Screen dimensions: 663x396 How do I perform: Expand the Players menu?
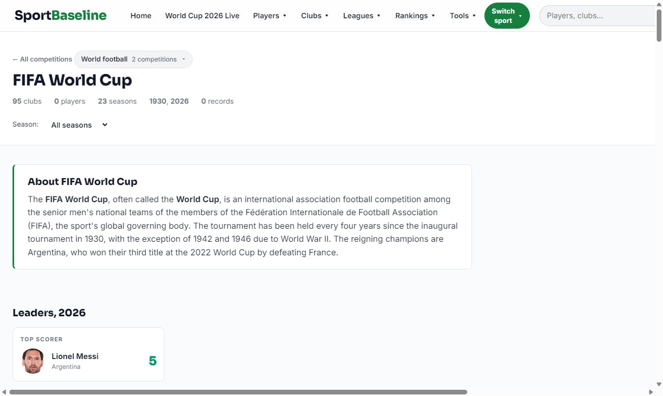click(270, 16)
